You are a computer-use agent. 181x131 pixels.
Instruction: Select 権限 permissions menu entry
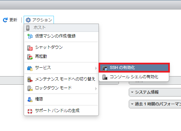coord(61,99)
